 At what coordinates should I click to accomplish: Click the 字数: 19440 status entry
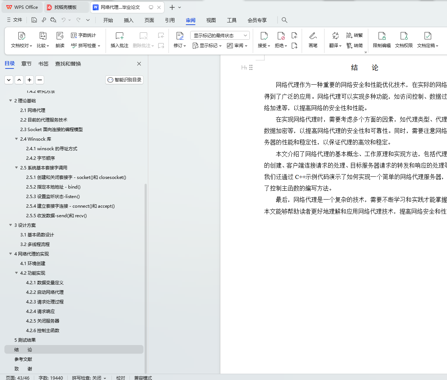(51, 377)
